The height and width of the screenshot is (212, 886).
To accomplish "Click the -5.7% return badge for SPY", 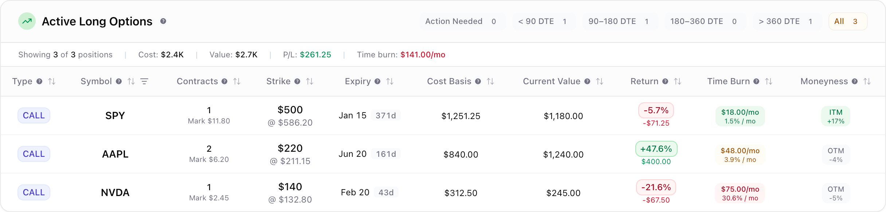I will tap(656, 110).
